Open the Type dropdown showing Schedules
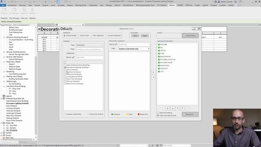Viewport: 261px width, 147px height. [x=89, y=45]
